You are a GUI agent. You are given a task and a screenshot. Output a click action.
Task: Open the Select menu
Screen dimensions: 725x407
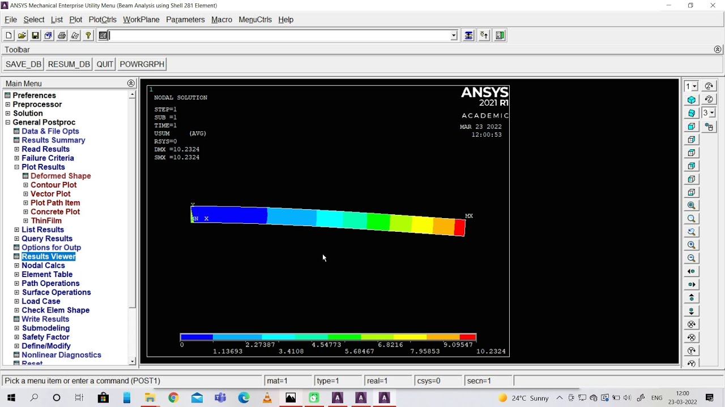coord(34,19)
